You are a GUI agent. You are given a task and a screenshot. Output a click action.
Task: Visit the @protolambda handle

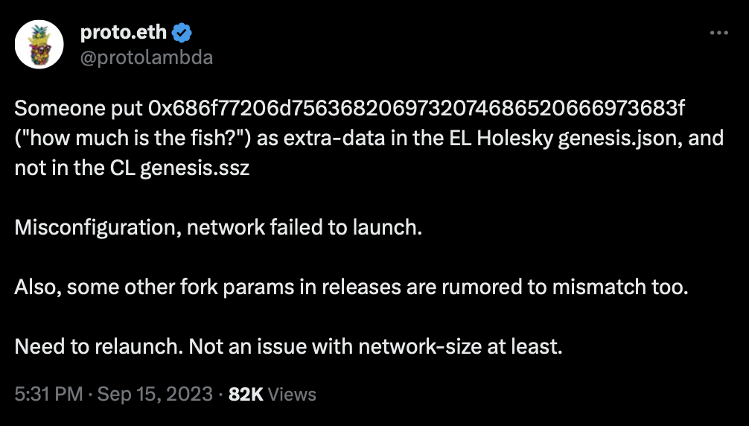click(x=146, y=58)
